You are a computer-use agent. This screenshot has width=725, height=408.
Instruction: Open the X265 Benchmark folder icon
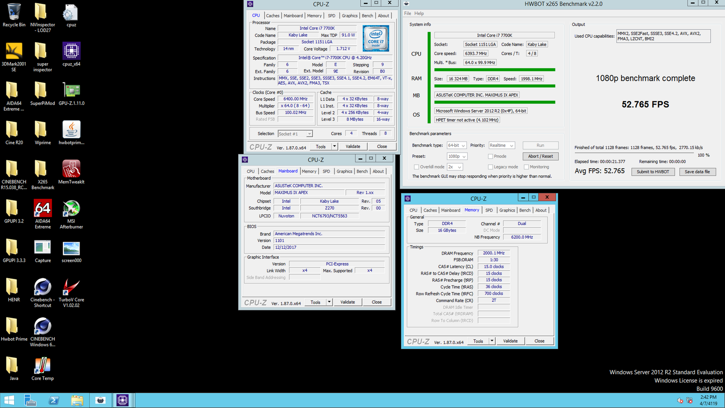point(43,175)
